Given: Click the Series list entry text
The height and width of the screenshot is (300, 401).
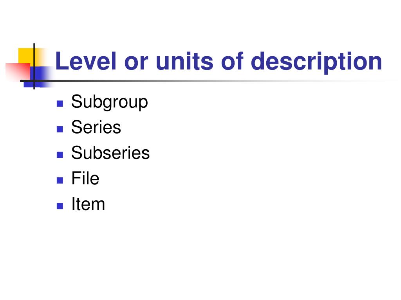Looking at the screenshot, I should pyautogui.click(x=96, y=127).
